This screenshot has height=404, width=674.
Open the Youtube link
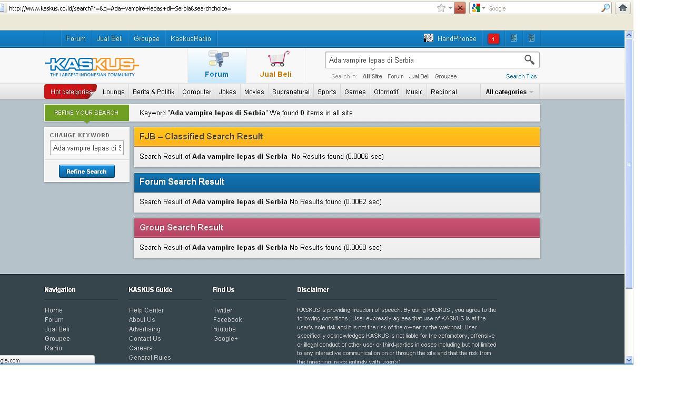[x=224, y=329]
